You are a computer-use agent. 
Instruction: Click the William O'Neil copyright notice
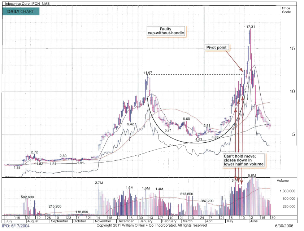point(152,226)
